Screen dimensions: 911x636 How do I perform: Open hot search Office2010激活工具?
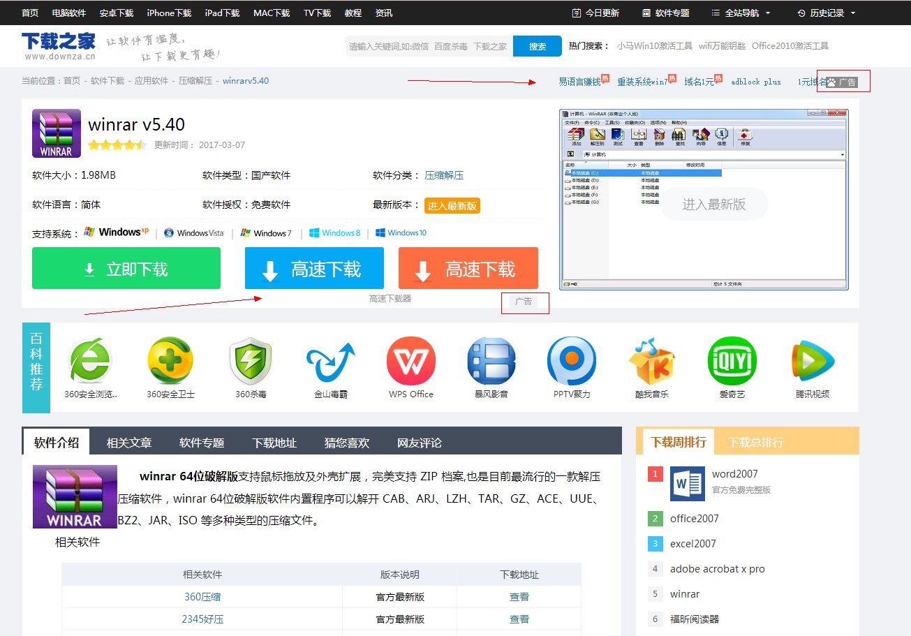click(x=790, y=46)
